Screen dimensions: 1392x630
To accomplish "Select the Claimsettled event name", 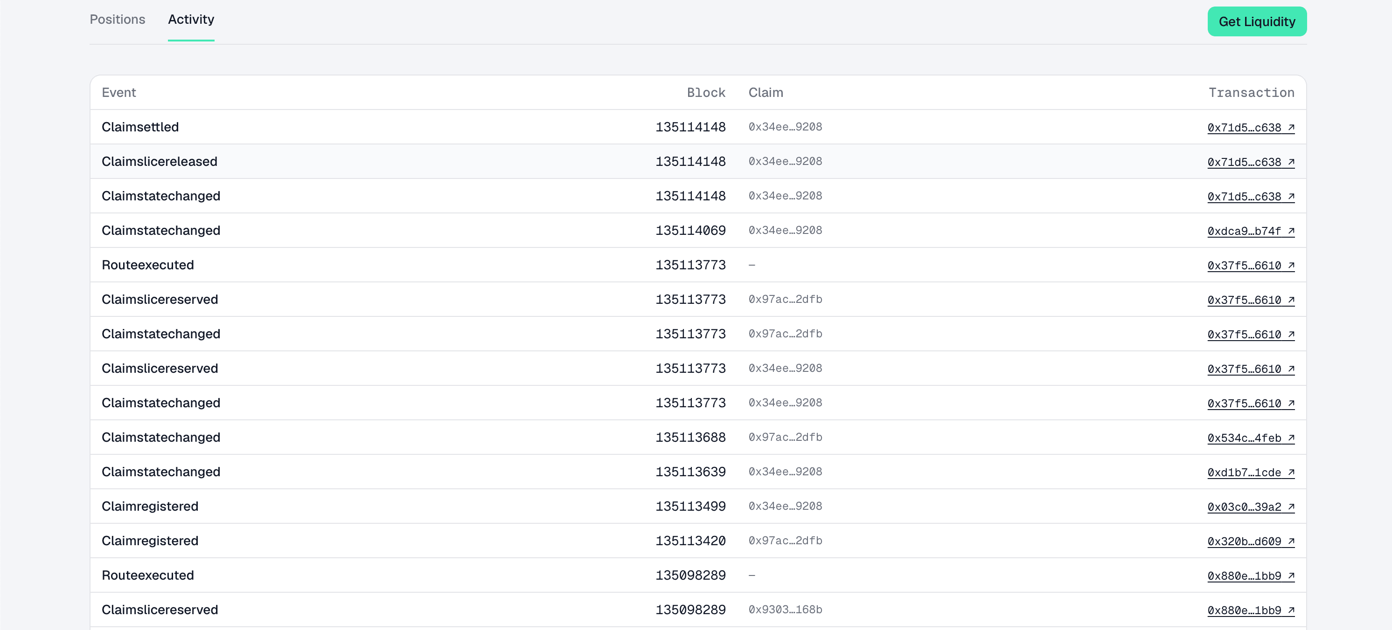I will [140, 127].
